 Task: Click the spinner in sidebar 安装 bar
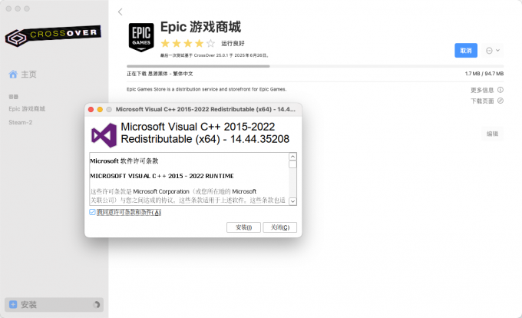tap(97, 304)
